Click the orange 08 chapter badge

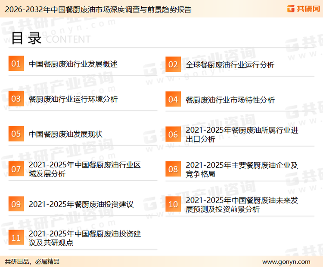pos(173,169)
